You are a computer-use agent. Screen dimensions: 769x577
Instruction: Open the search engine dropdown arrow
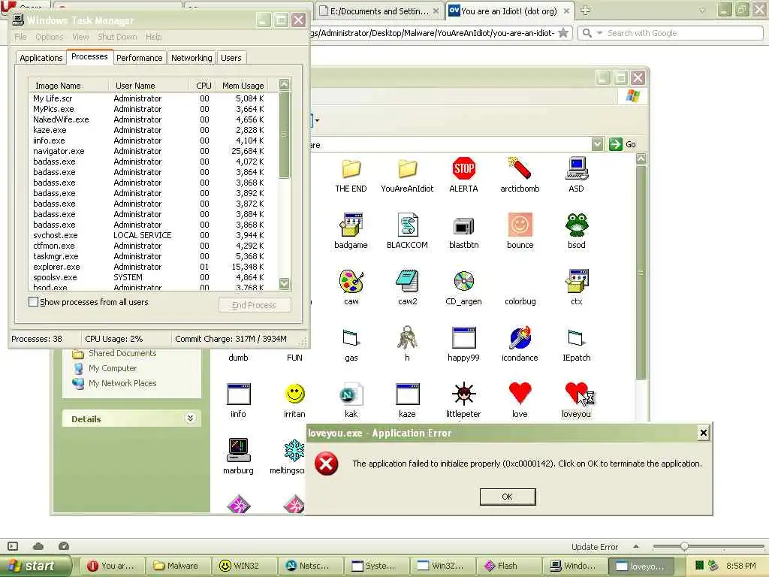[x=599, y=33]
